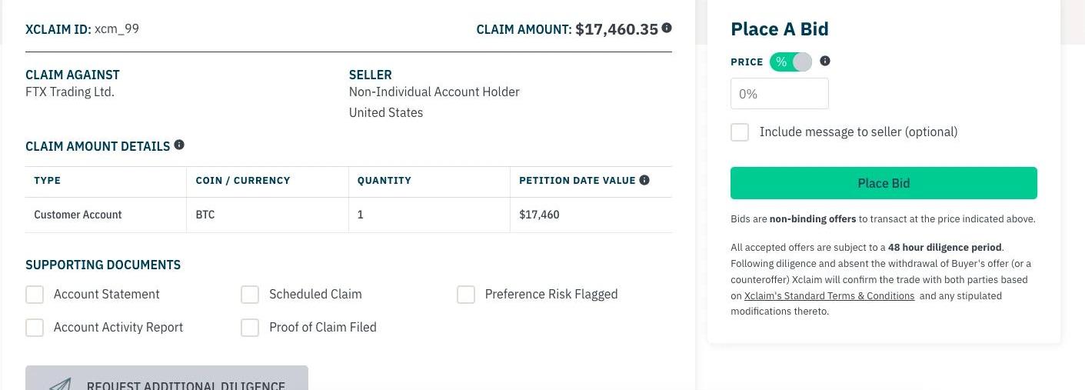Click info icon beside Claim Amount Details

179,145
